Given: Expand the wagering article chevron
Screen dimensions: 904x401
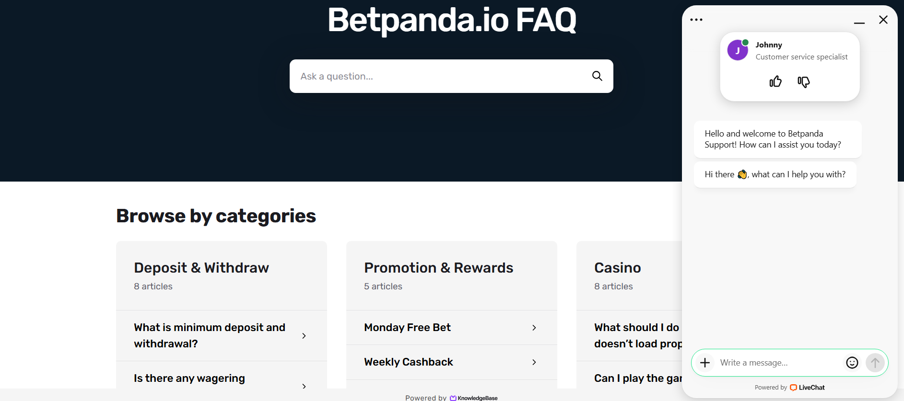Looking at the screenshot, I should pos(304,386).
